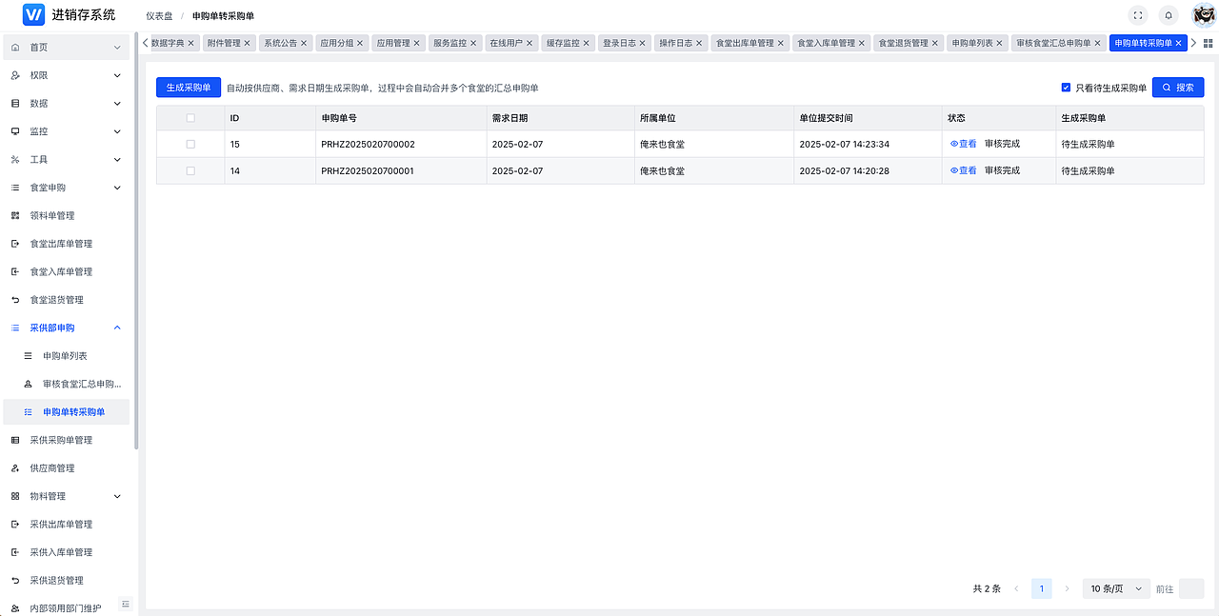1219x616 pixels.
Task: Close the 申购单转采购单 tab
Action: (1178, 43)
